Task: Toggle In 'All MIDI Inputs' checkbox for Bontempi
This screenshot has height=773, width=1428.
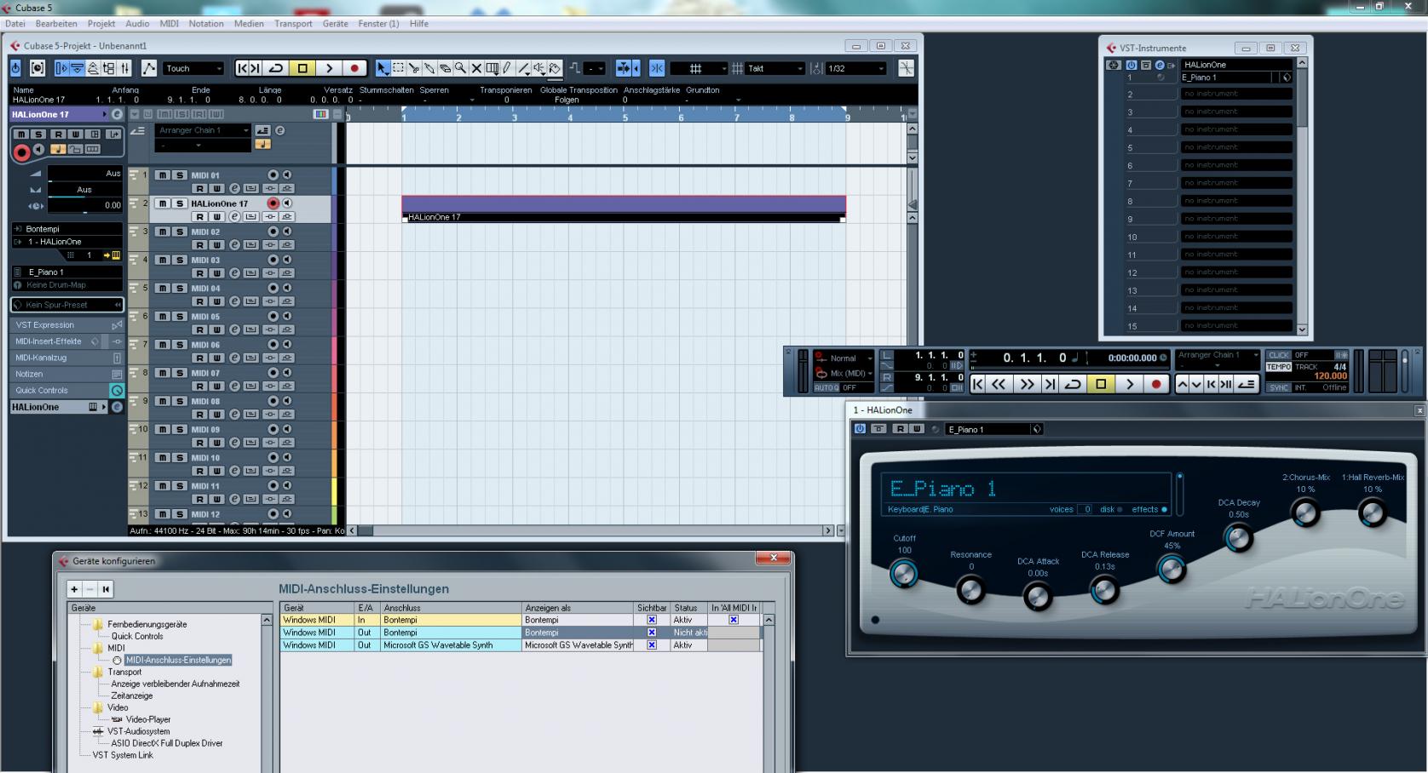Action: click(734, 620)
